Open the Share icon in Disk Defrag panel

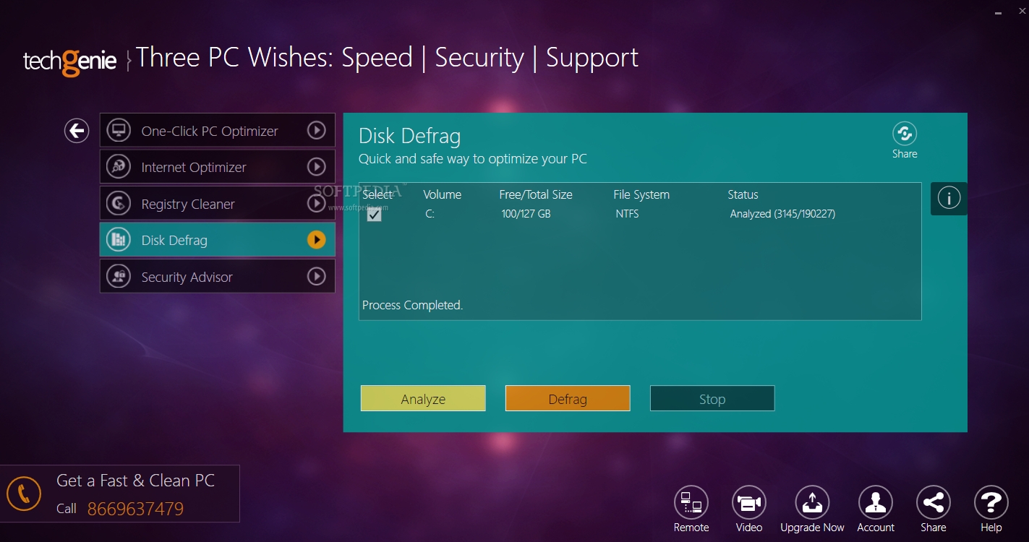point(905,134)
